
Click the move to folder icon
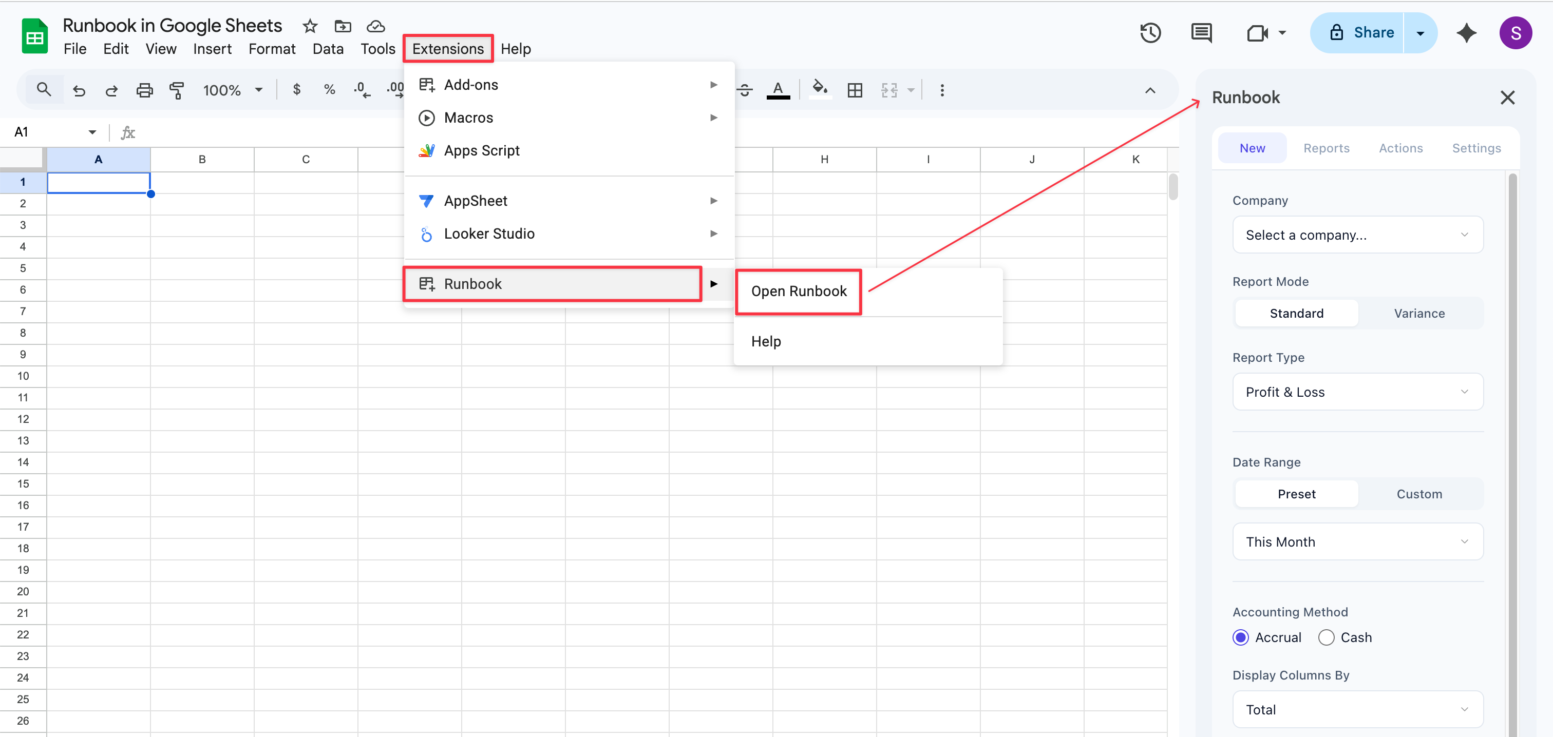click(x=343, y=26)
